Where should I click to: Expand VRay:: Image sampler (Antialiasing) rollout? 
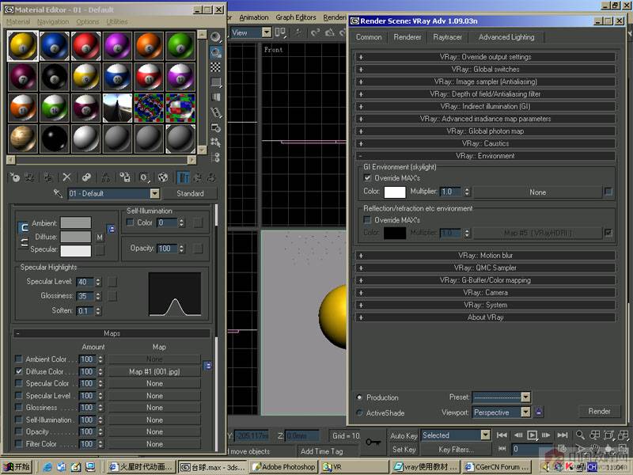click(x=485, y=82)
